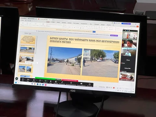Expand share options arrow beside green icon
Screen dimensions: 156x117
[x=47, y=81]
